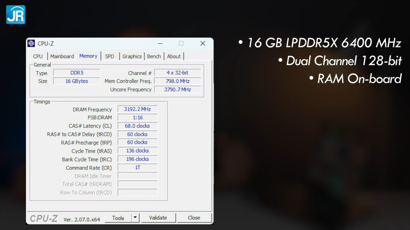This screenshot has width=410, height=230.
Task: Click the tRCD value field (RAS# to CAS# Delay)
Action: point(137,134)
